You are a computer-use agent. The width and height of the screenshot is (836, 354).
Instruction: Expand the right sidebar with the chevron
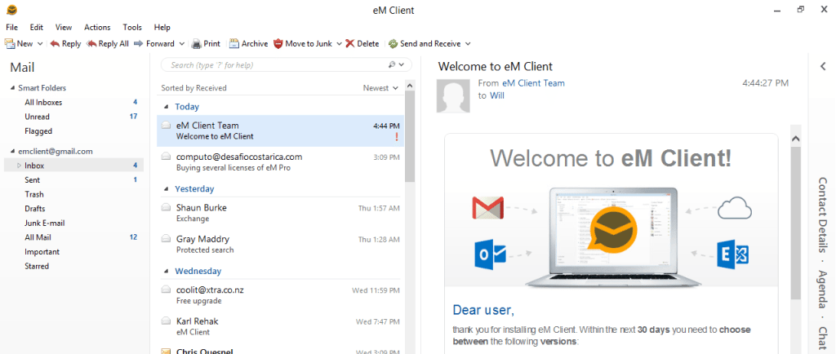[823, 66]
